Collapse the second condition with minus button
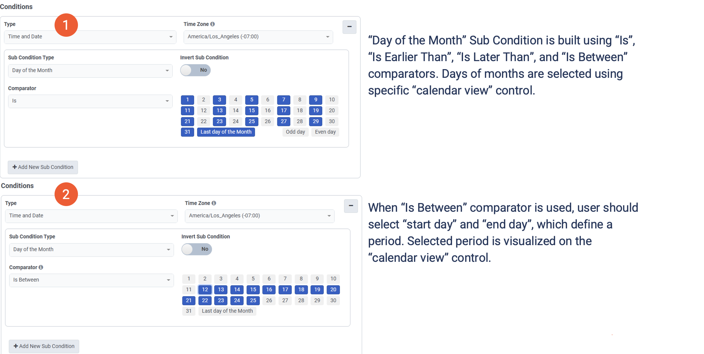Screen dimensions: 704x354 (351, 206)
